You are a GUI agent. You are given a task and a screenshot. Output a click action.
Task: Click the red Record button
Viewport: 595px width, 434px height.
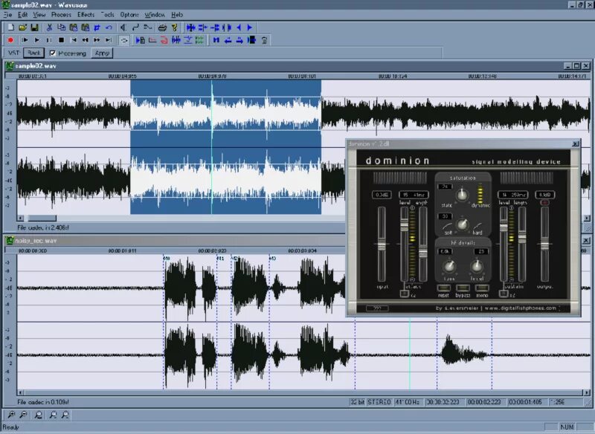click(10, 40)
